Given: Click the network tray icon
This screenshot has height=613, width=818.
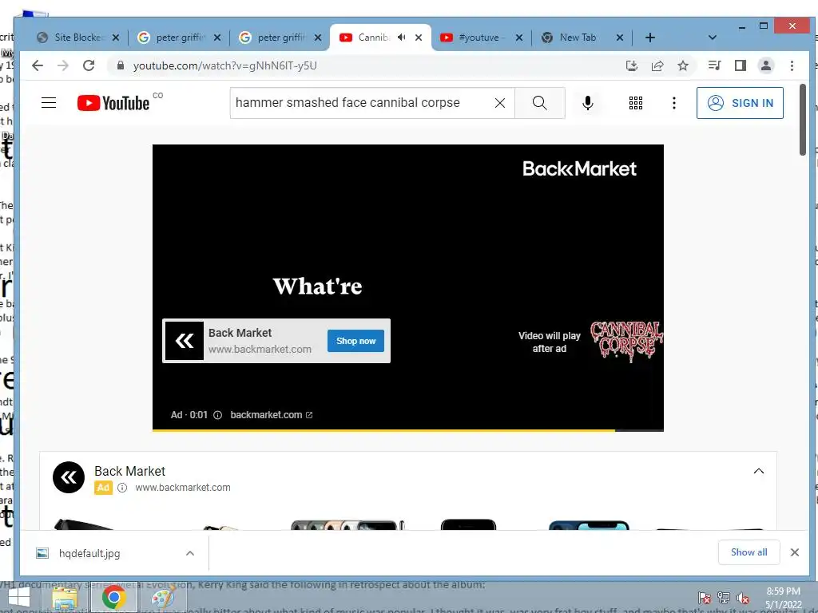Looking at the screenshot, I should point(724,598).
